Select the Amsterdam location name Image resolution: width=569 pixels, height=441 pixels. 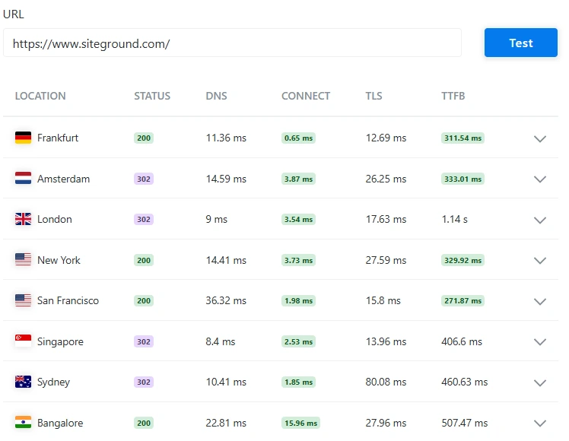(63, 179)
